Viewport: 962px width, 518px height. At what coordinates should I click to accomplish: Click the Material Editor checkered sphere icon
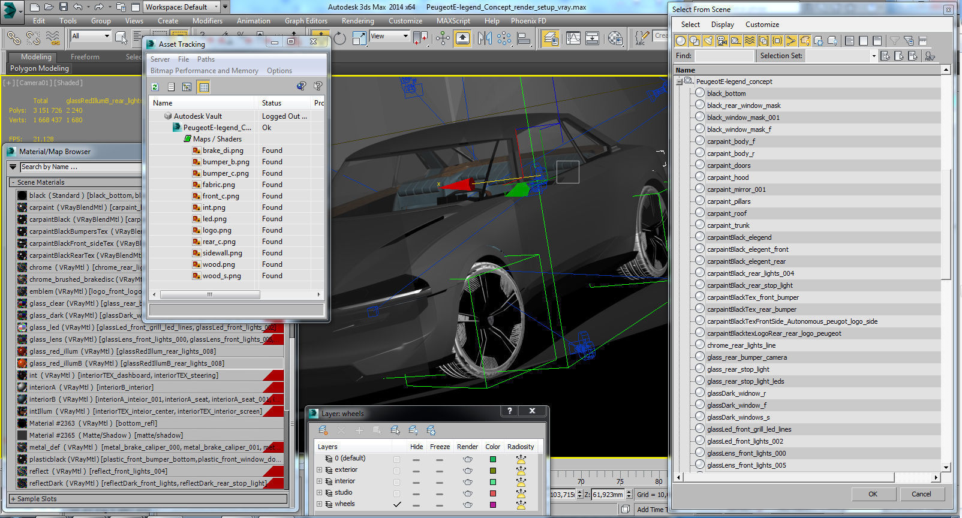[615, 38]
